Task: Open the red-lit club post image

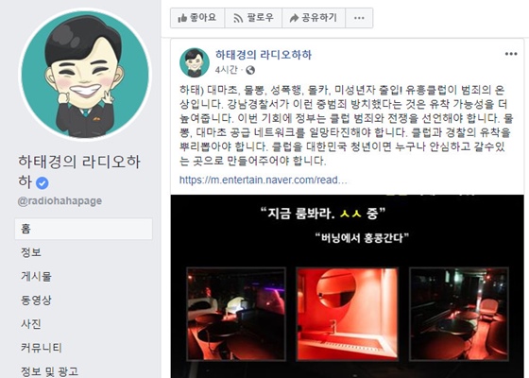Action: pyautogui.click(x=348, y=286)
